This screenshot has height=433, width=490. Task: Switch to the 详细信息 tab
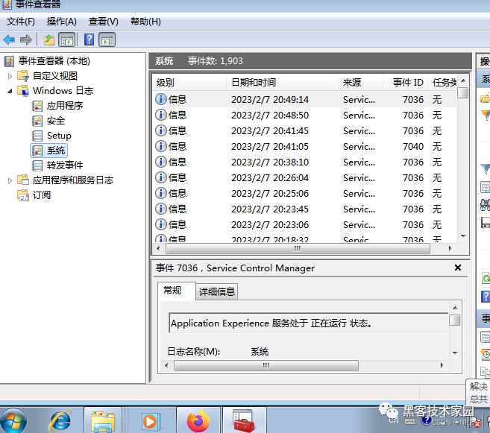[x=217, y=291]
